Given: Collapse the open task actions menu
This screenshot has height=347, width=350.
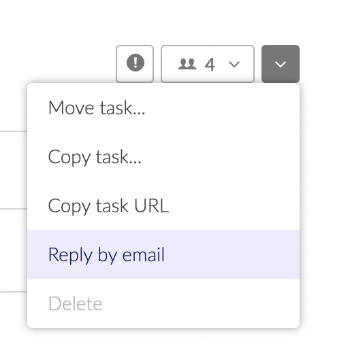Looking at the screenshot, I should (x=281, y=64).
